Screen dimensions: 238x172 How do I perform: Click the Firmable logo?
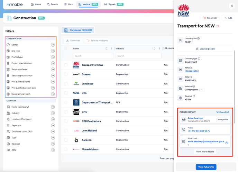pyautogui.click(x=15, y=4)
